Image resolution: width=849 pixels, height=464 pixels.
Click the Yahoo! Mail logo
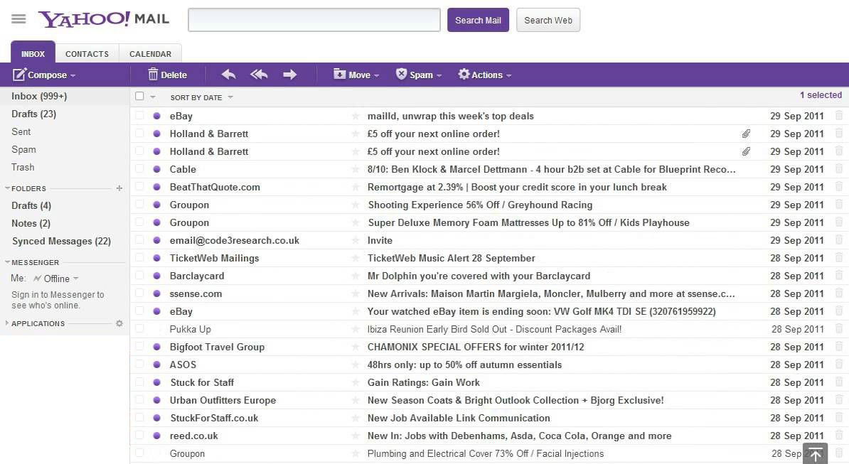[103, 19]
